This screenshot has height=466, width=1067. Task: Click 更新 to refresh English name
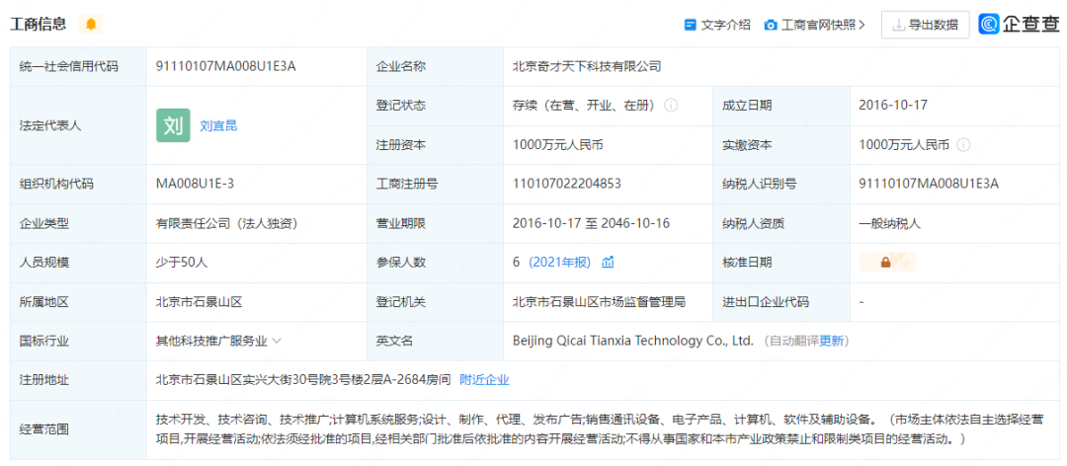tap(834, 341)
